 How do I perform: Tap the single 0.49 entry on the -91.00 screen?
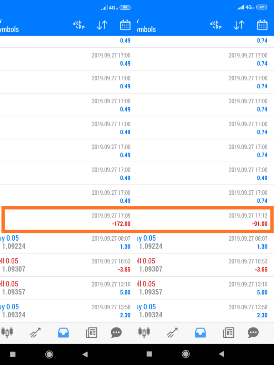262,178
